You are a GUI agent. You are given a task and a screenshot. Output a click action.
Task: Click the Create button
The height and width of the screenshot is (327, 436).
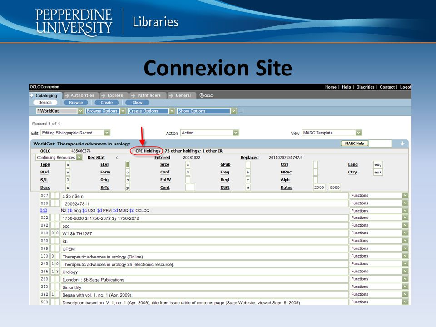(106, 103)
